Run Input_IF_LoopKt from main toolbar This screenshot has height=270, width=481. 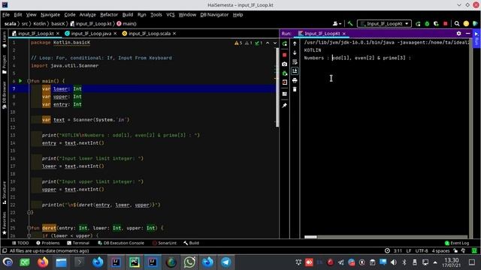[418, 23]
